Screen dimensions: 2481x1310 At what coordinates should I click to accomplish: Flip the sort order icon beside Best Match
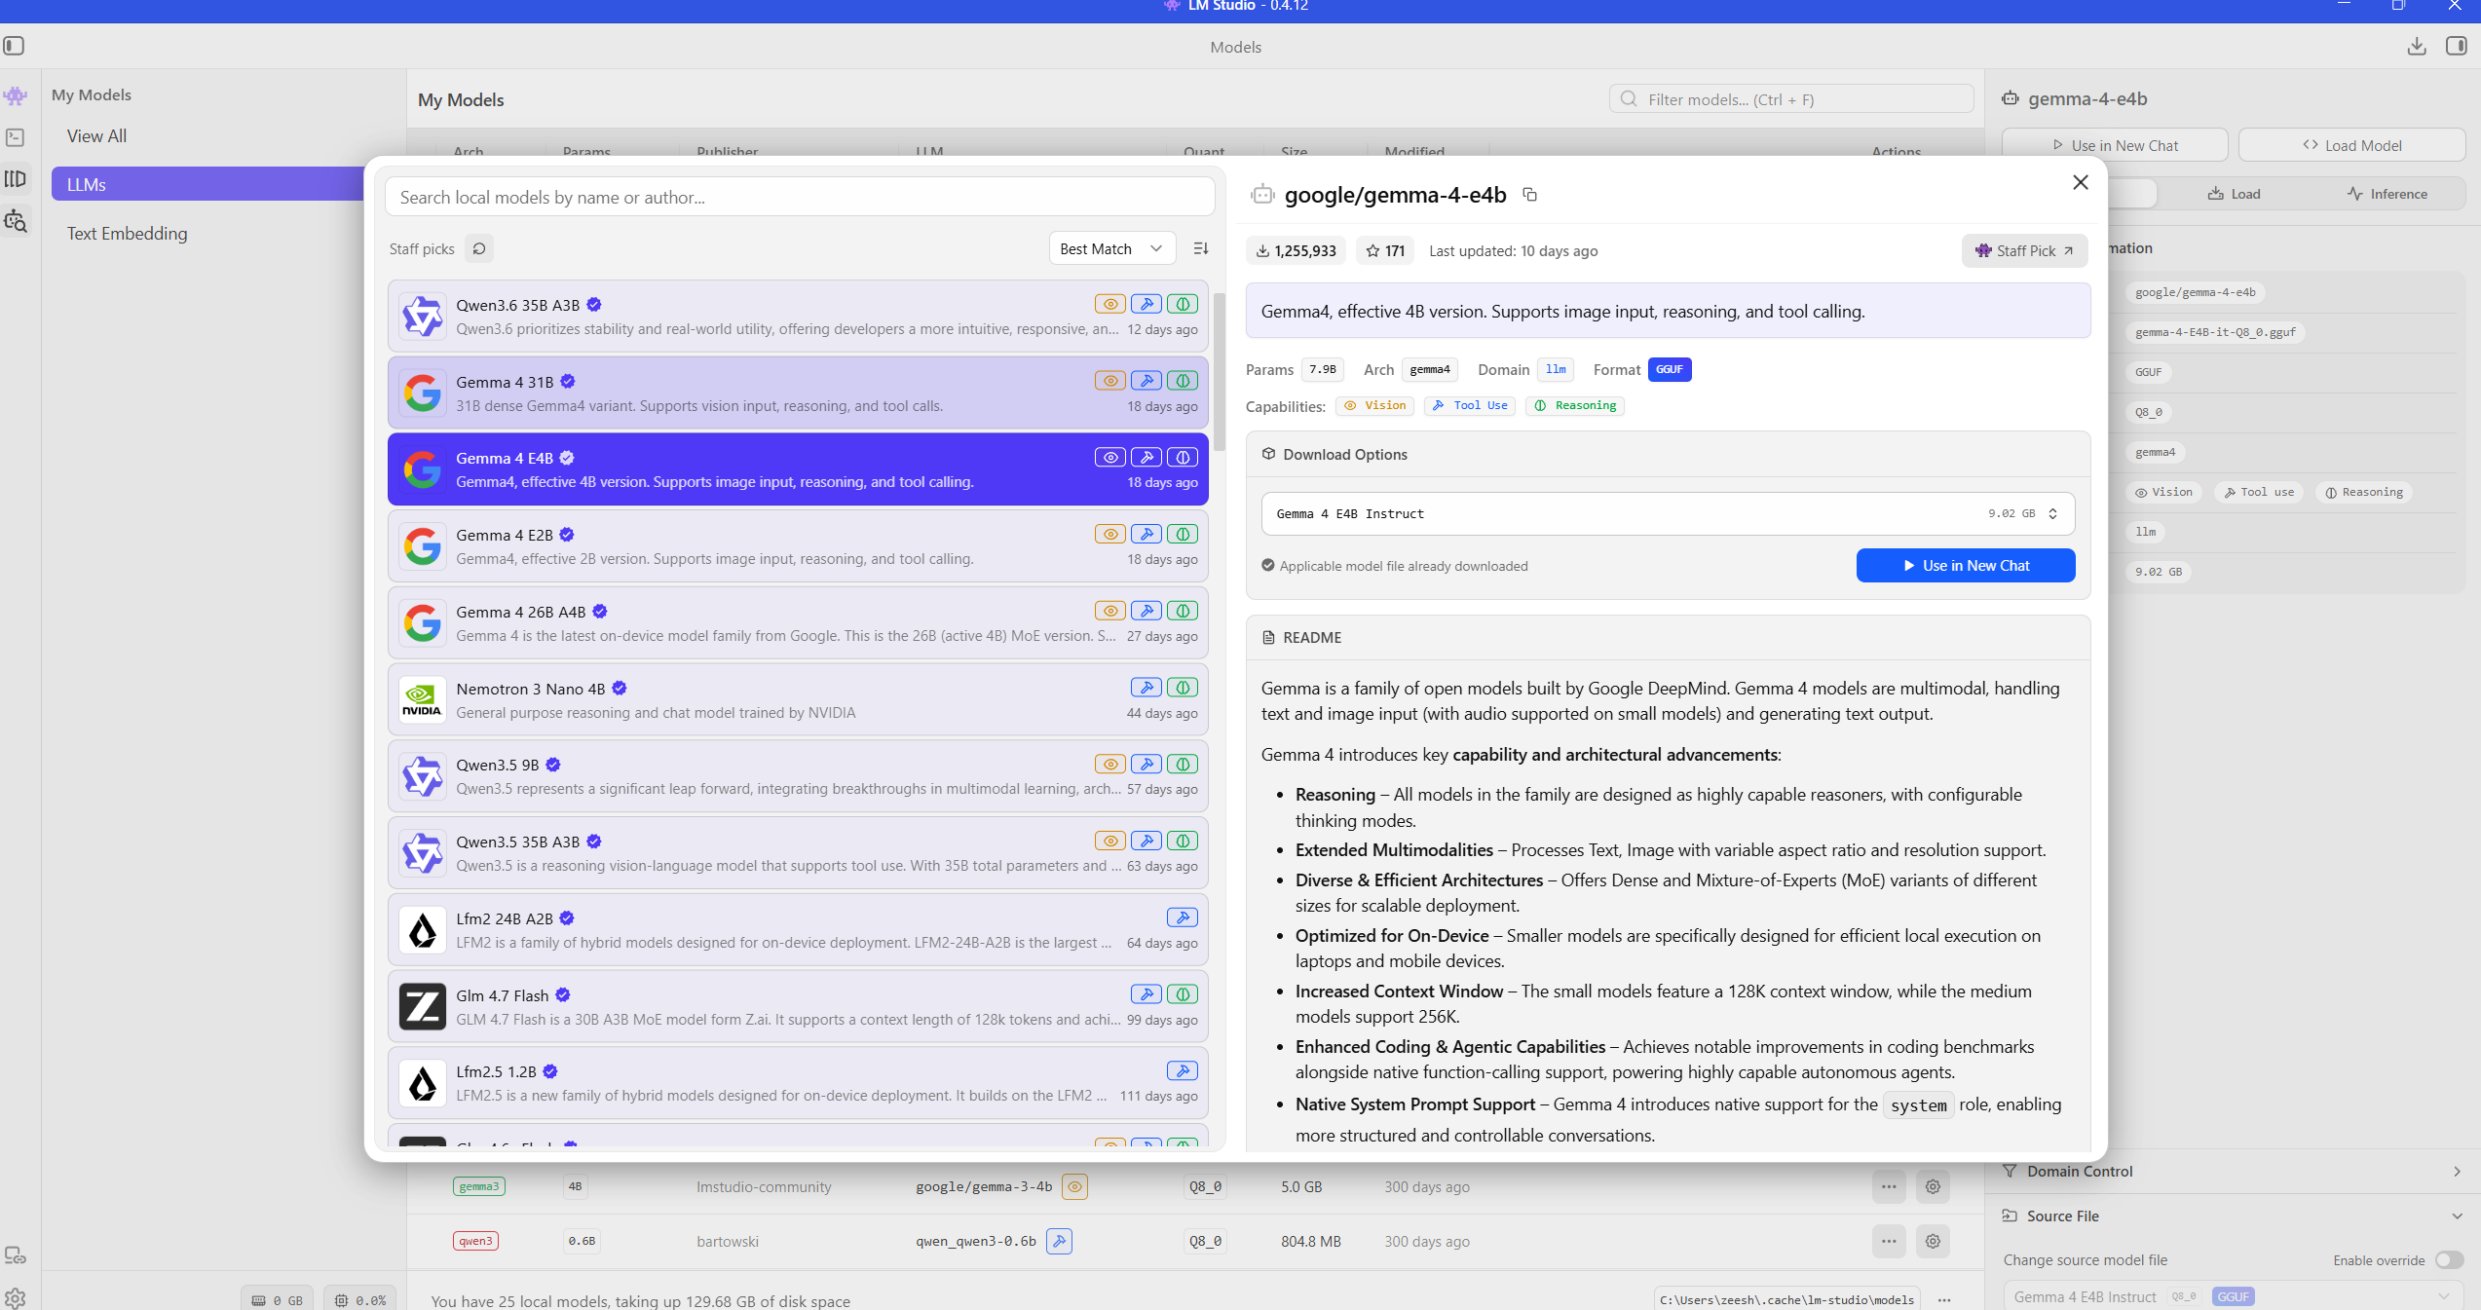(x=1201, y=248)
